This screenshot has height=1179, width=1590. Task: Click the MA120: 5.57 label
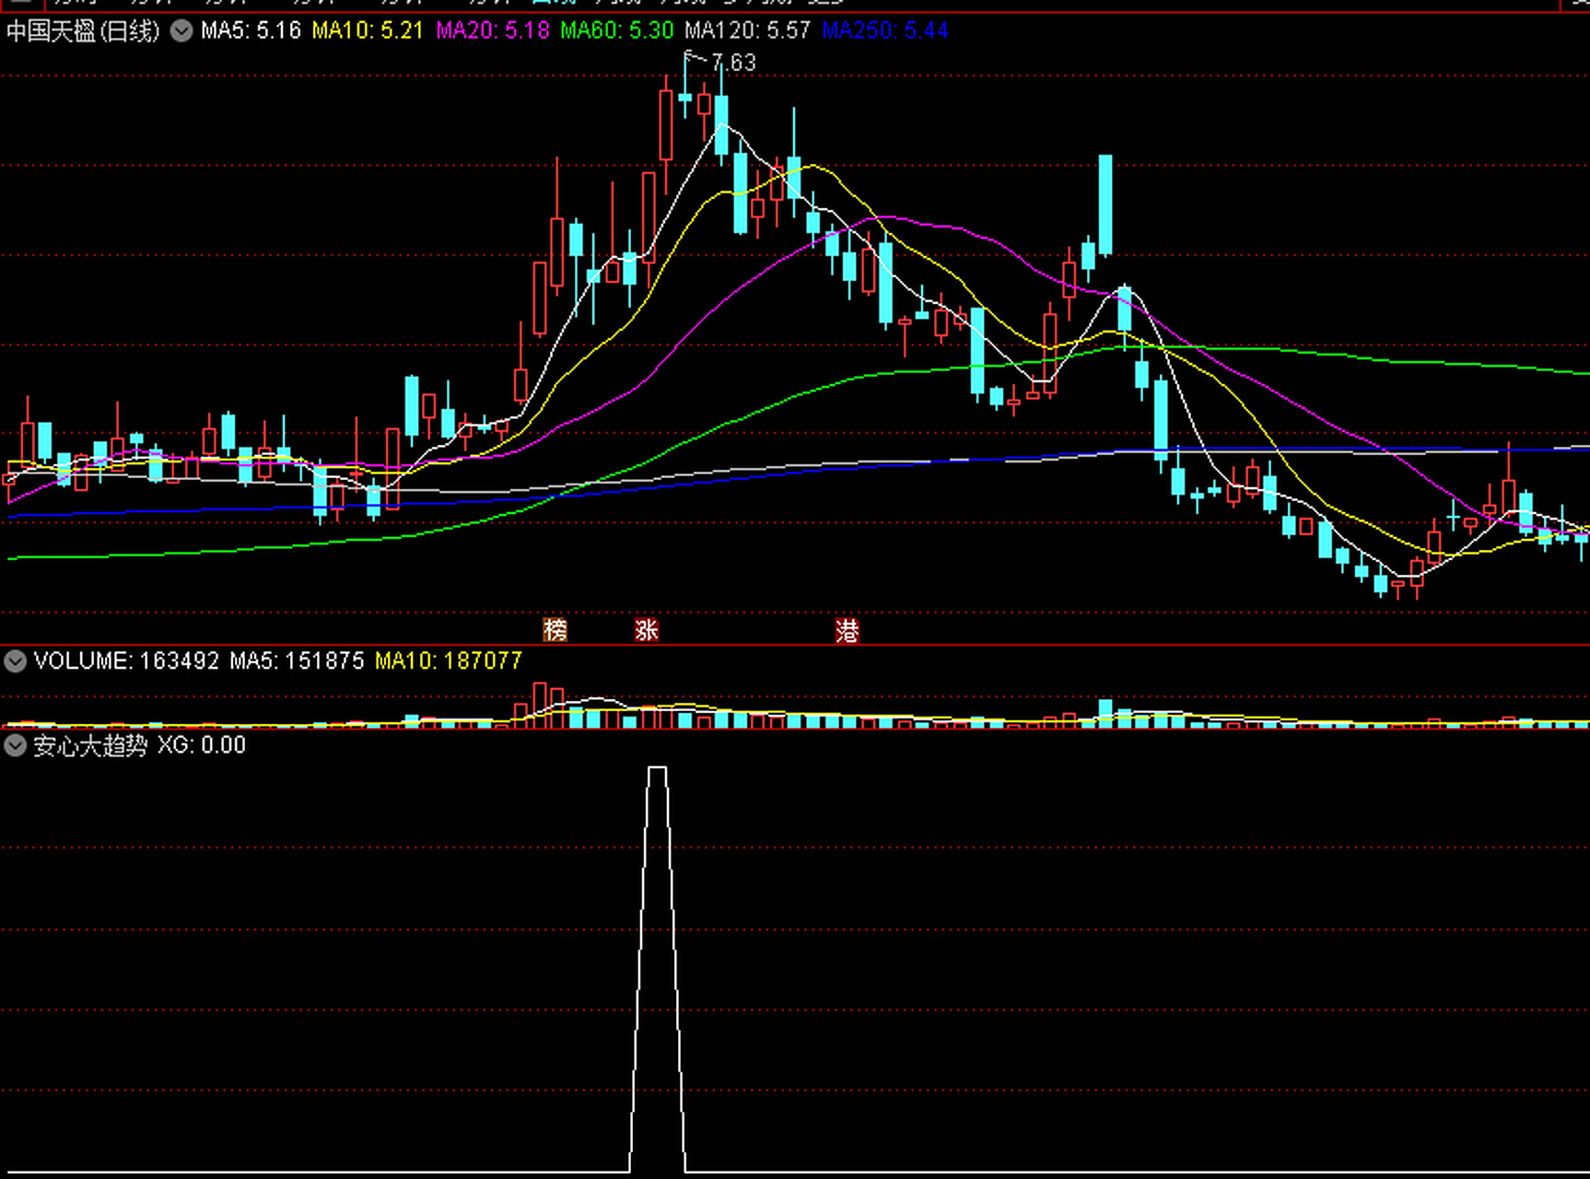pyautogui.click(x=747, y=30)
